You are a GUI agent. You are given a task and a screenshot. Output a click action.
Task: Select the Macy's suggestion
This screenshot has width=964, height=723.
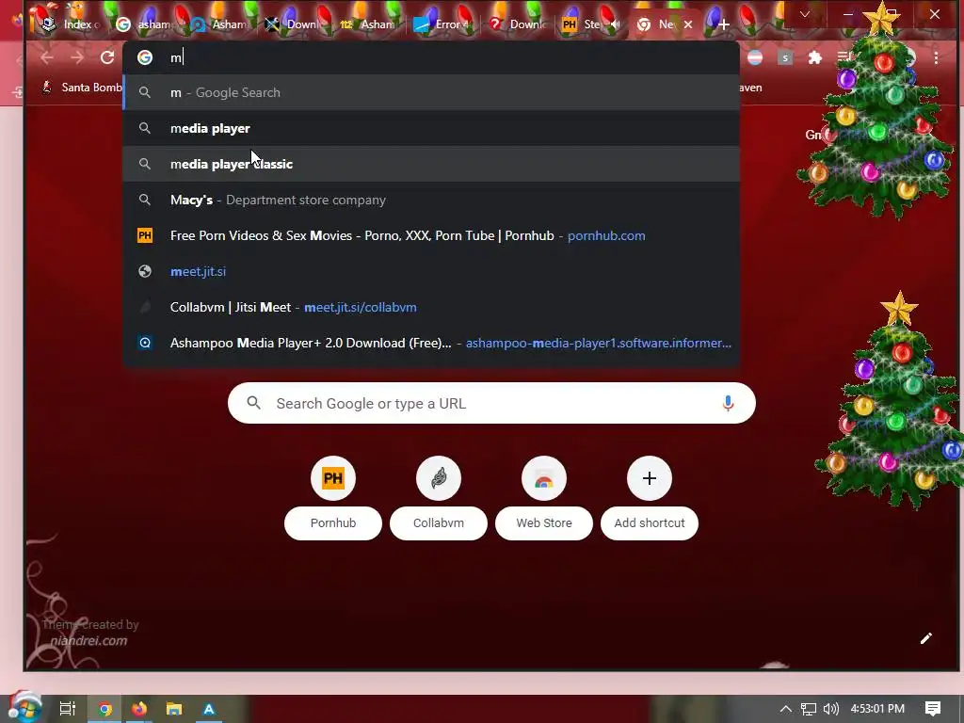pyautogui.click(x=431, y=200)
